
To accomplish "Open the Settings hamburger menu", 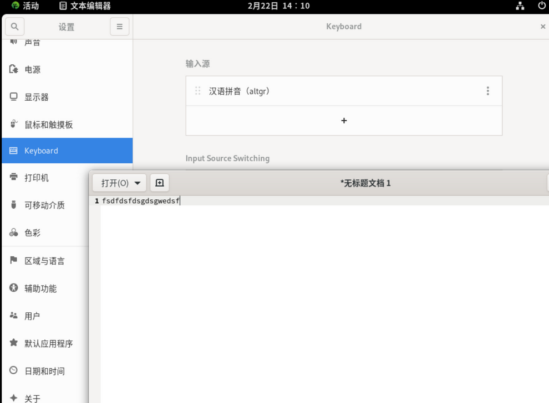I will click(x=119, y=27).
